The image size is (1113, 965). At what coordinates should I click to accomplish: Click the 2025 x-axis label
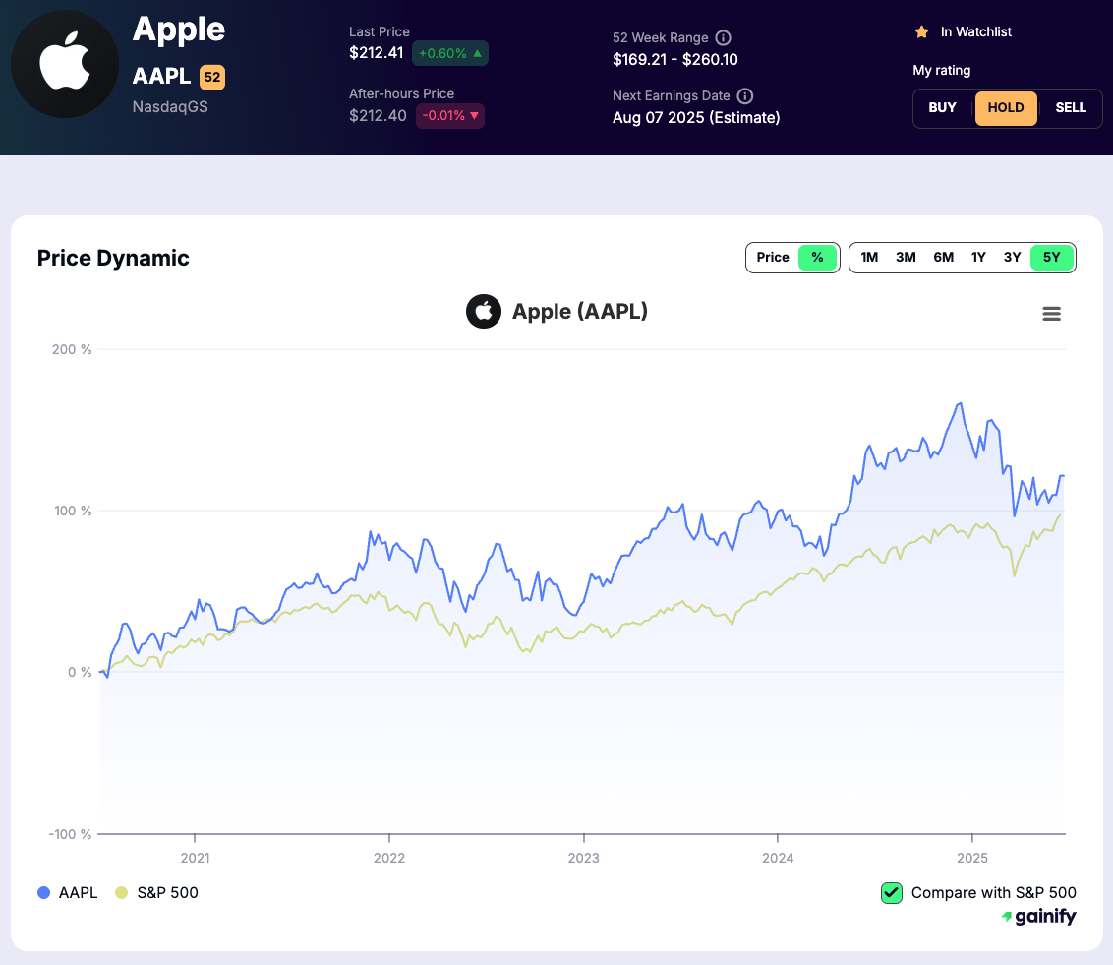pos(972,858)
